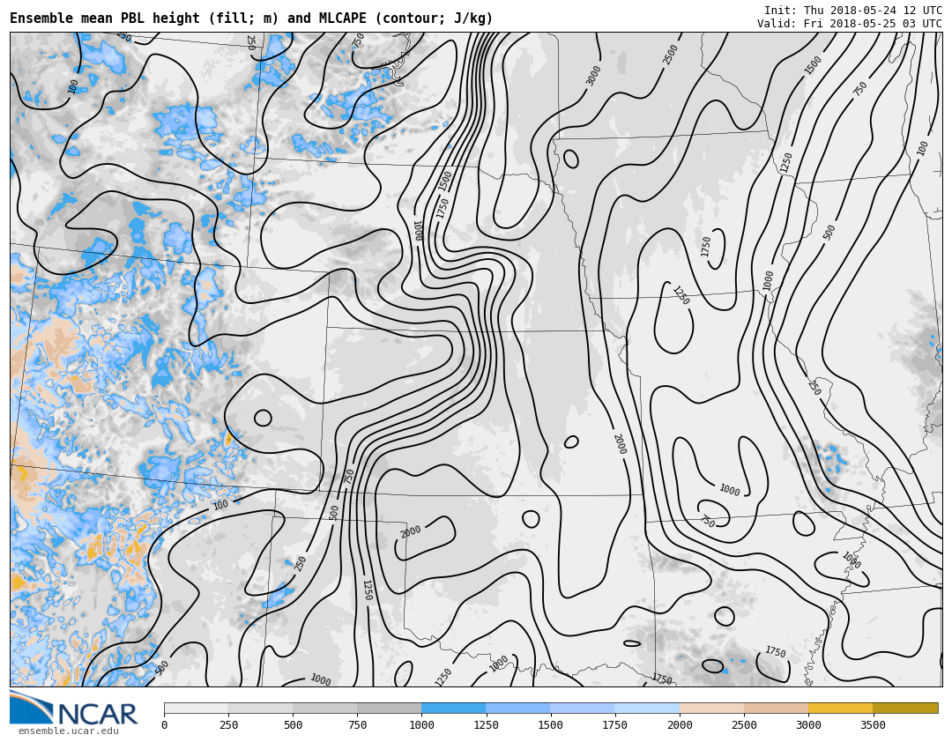Click the 2000 tick label under the colorbar

click(x=680, y=725)
